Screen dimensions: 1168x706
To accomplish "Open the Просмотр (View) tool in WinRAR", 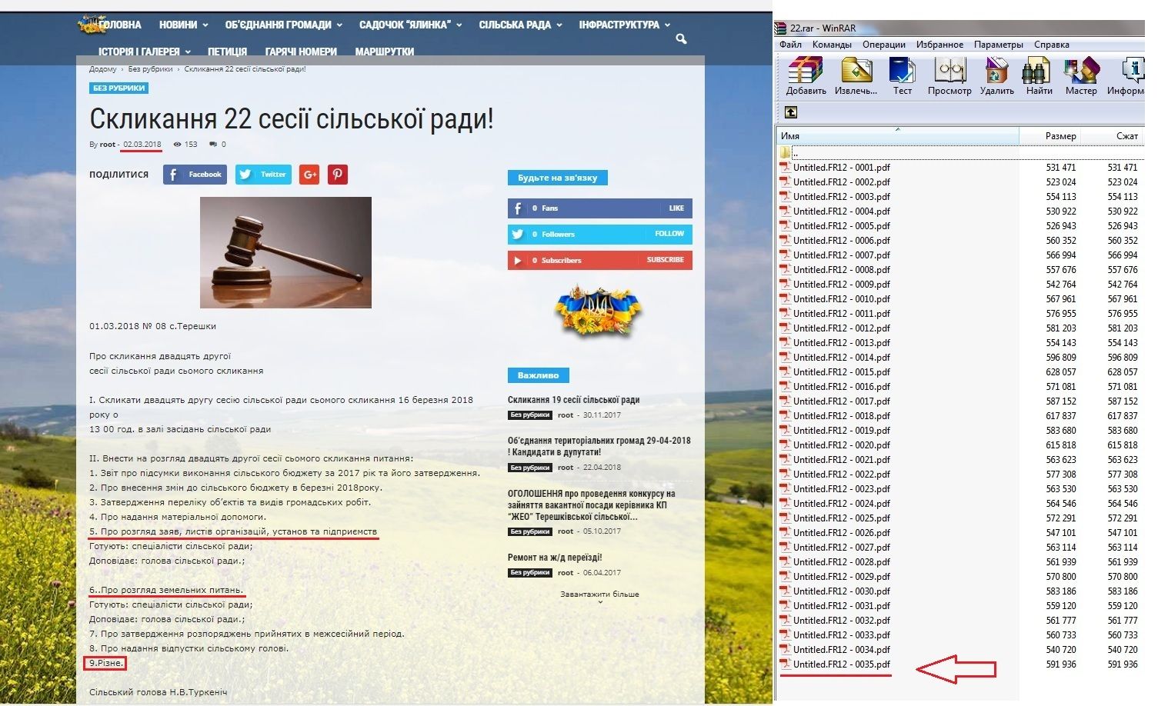I will (x=948, y=75).
